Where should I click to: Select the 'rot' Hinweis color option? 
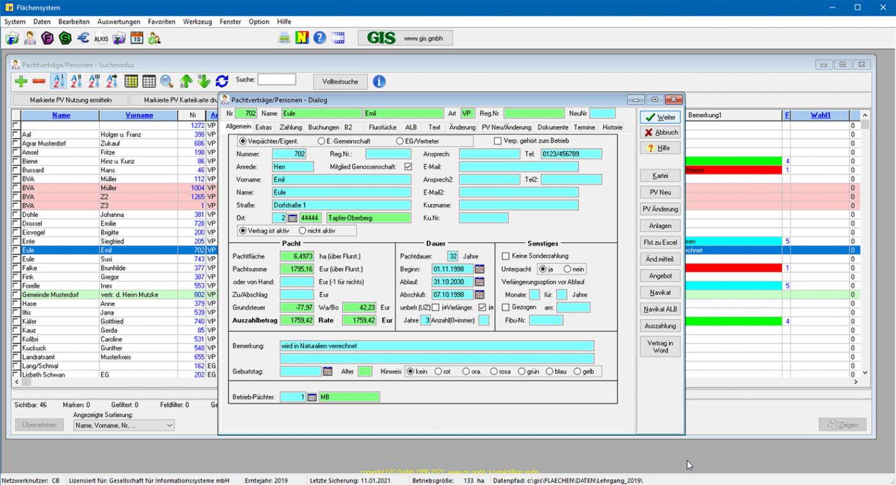coord(438,371)
